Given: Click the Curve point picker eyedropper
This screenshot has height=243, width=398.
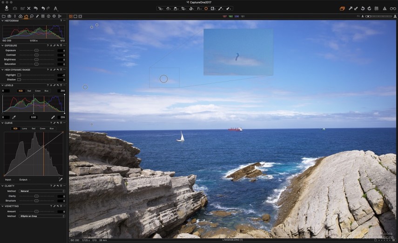Looking at the screenshot, I should point(61,180).
